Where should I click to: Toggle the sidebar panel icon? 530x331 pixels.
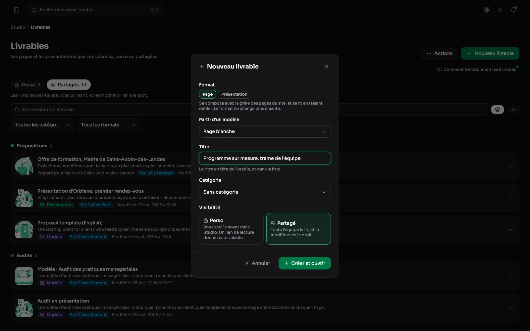coord(17,10)
